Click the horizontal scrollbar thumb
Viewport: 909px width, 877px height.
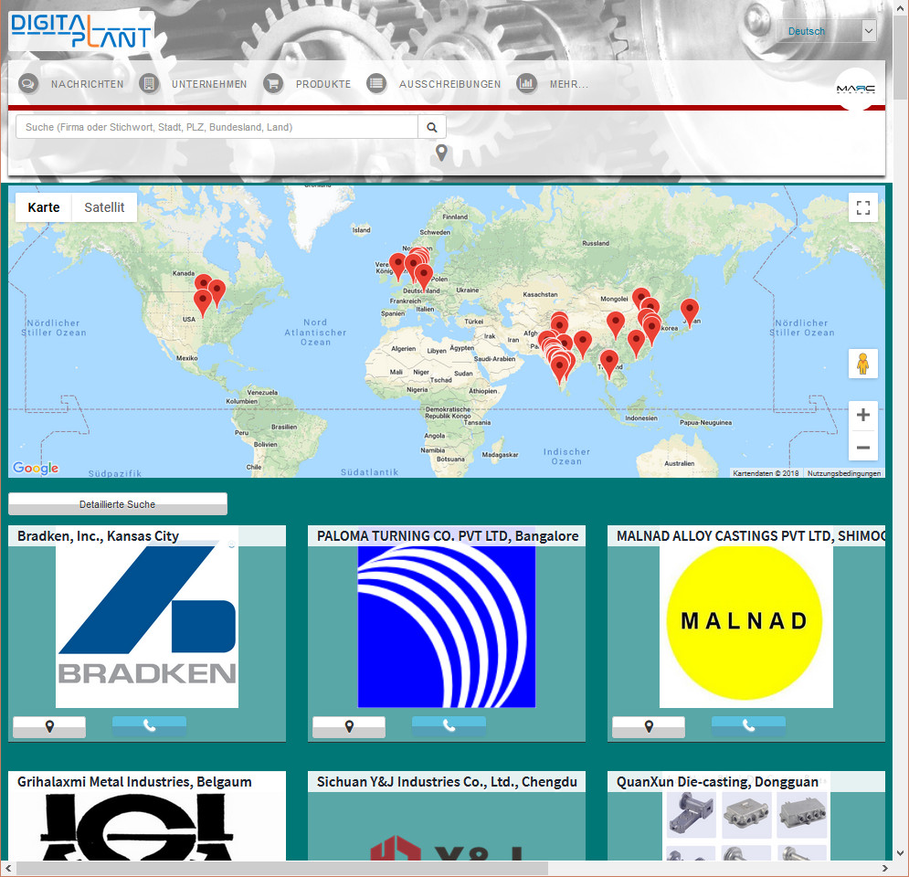281,868
